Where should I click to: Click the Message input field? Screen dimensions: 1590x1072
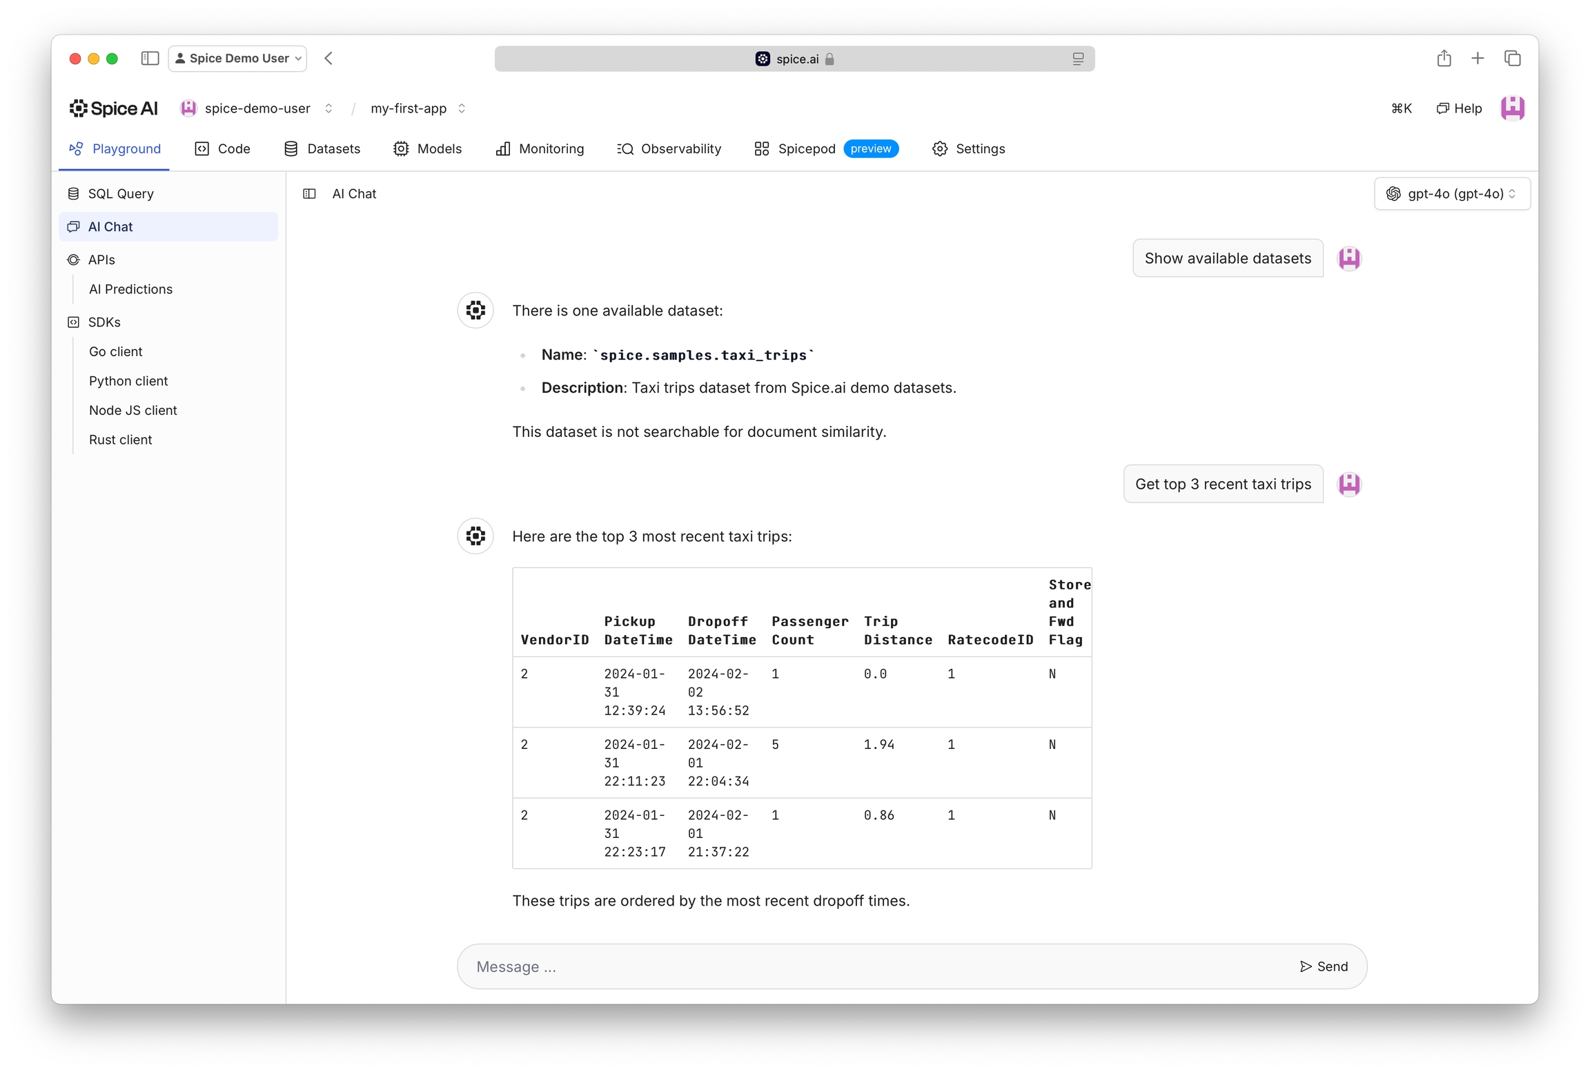point(876,966)
